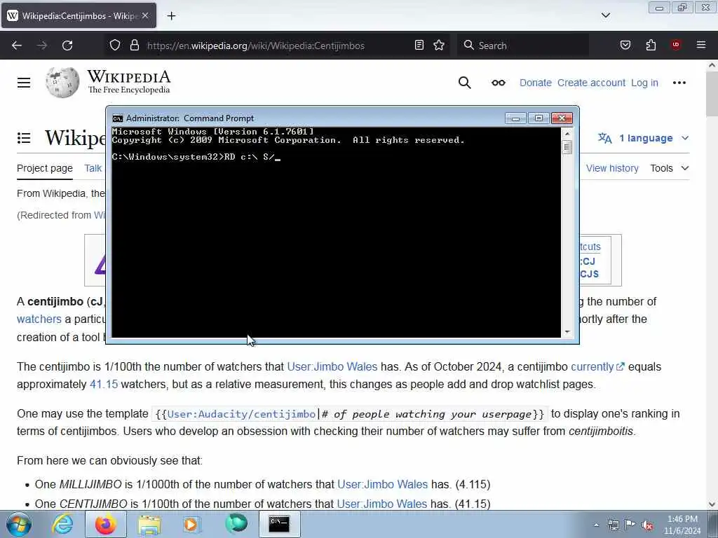Screen dimensions: 718x538
Task: Open Firefox extensions puzzle icon
Action: coord(651,45)
